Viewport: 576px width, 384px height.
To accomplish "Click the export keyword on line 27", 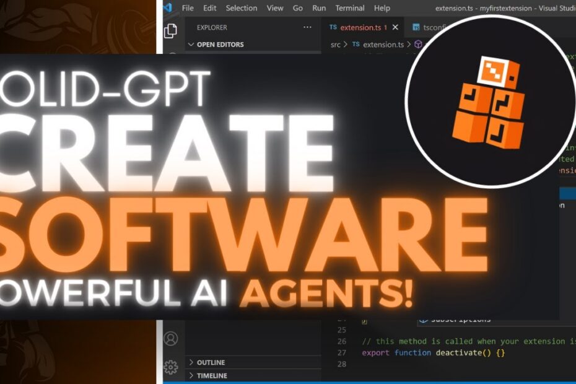I will 375,353.
